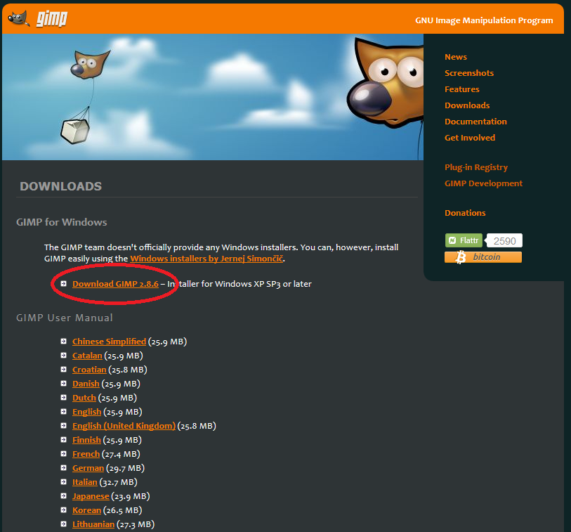
Task: Download Korean user manual
Action: click(x=86, y=510)
